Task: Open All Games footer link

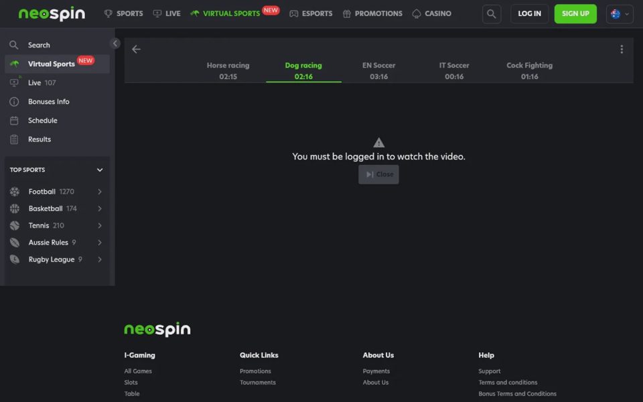Action: (x=138, y=371)
